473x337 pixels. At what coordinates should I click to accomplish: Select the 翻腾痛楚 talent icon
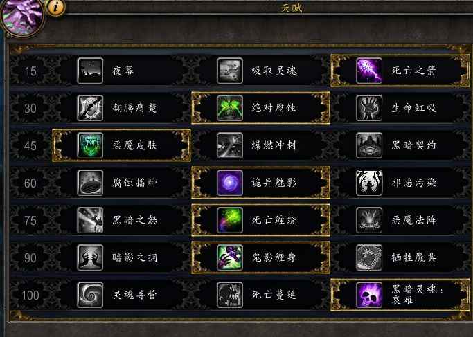point(90,108)
